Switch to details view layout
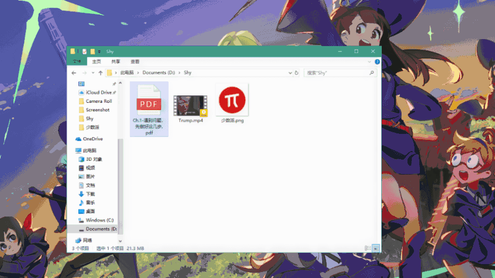 click(368, 249)
